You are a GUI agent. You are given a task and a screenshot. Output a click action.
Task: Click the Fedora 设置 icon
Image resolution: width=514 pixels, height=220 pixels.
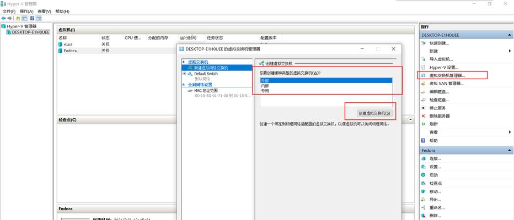[x=423, y=167]
